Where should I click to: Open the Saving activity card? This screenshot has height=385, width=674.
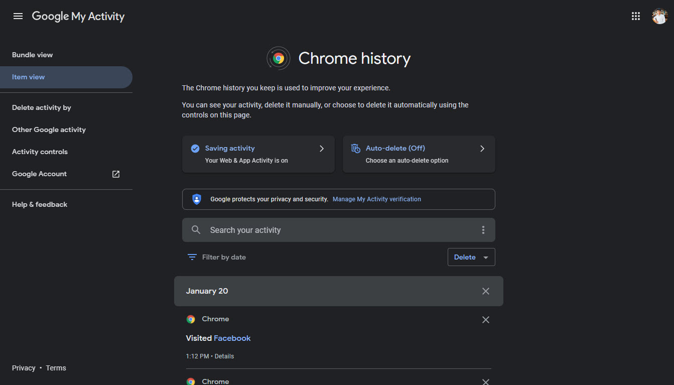pyautogui.click(x=258, y=154)
